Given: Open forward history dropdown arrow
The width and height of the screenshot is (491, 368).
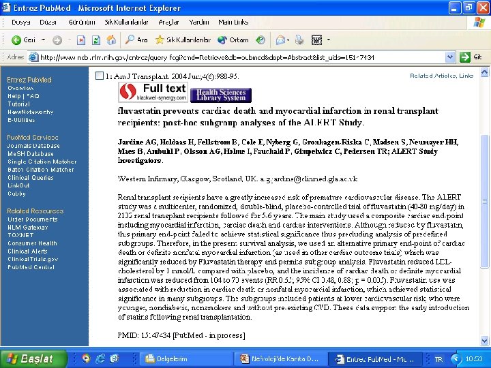Looking at the screenshot, I should click(x=69, y=40).
